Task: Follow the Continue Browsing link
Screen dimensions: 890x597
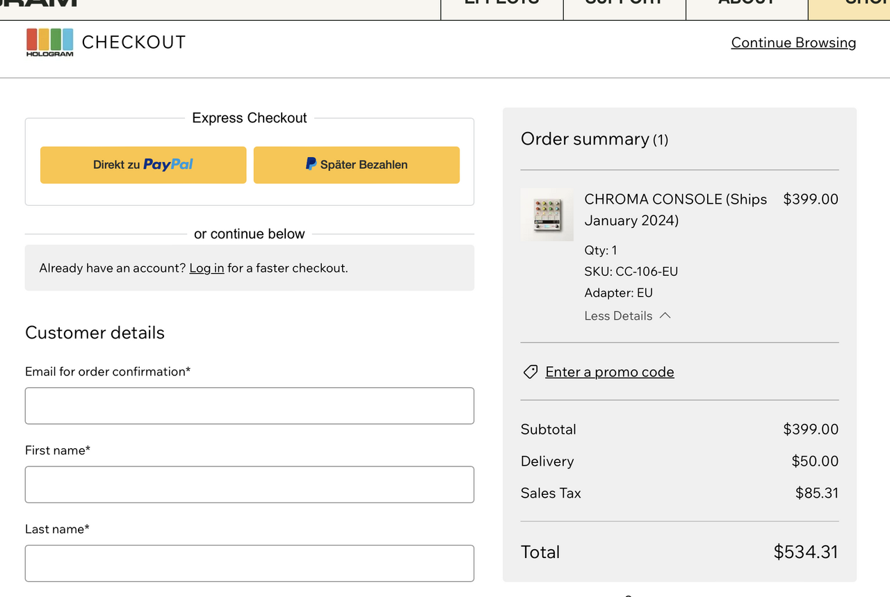Action: pos(793,42)
